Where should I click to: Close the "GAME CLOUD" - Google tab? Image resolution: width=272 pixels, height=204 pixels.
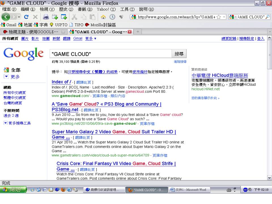[x=129, y=32]
